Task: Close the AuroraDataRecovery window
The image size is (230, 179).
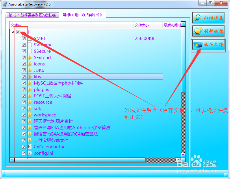Action: pyautogui.click(x=221, y=3)
